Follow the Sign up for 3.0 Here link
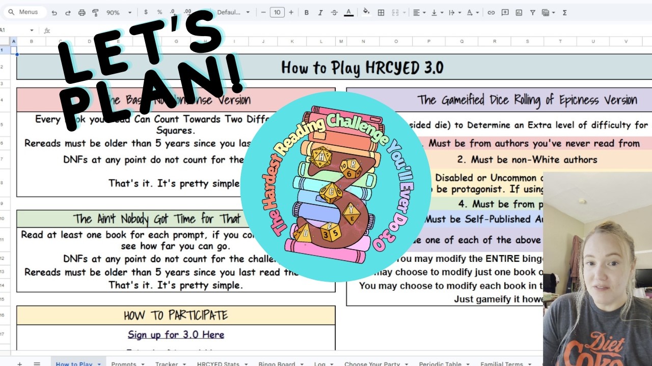 pos(176,334)
